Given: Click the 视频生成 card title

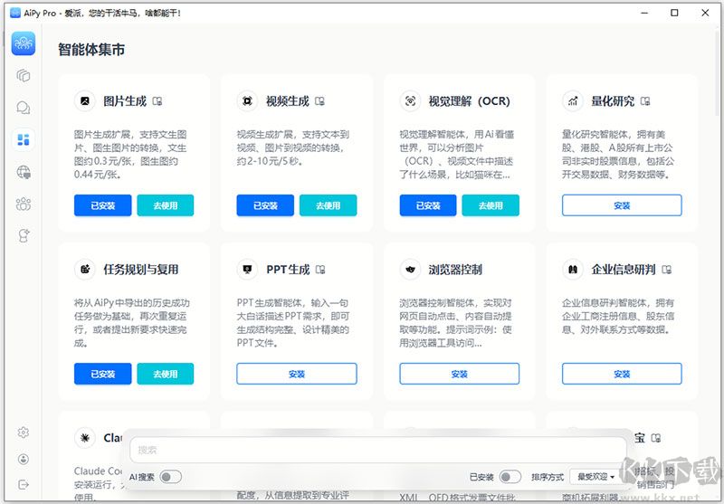Looking at the screenshot, I should coord(287,101).
